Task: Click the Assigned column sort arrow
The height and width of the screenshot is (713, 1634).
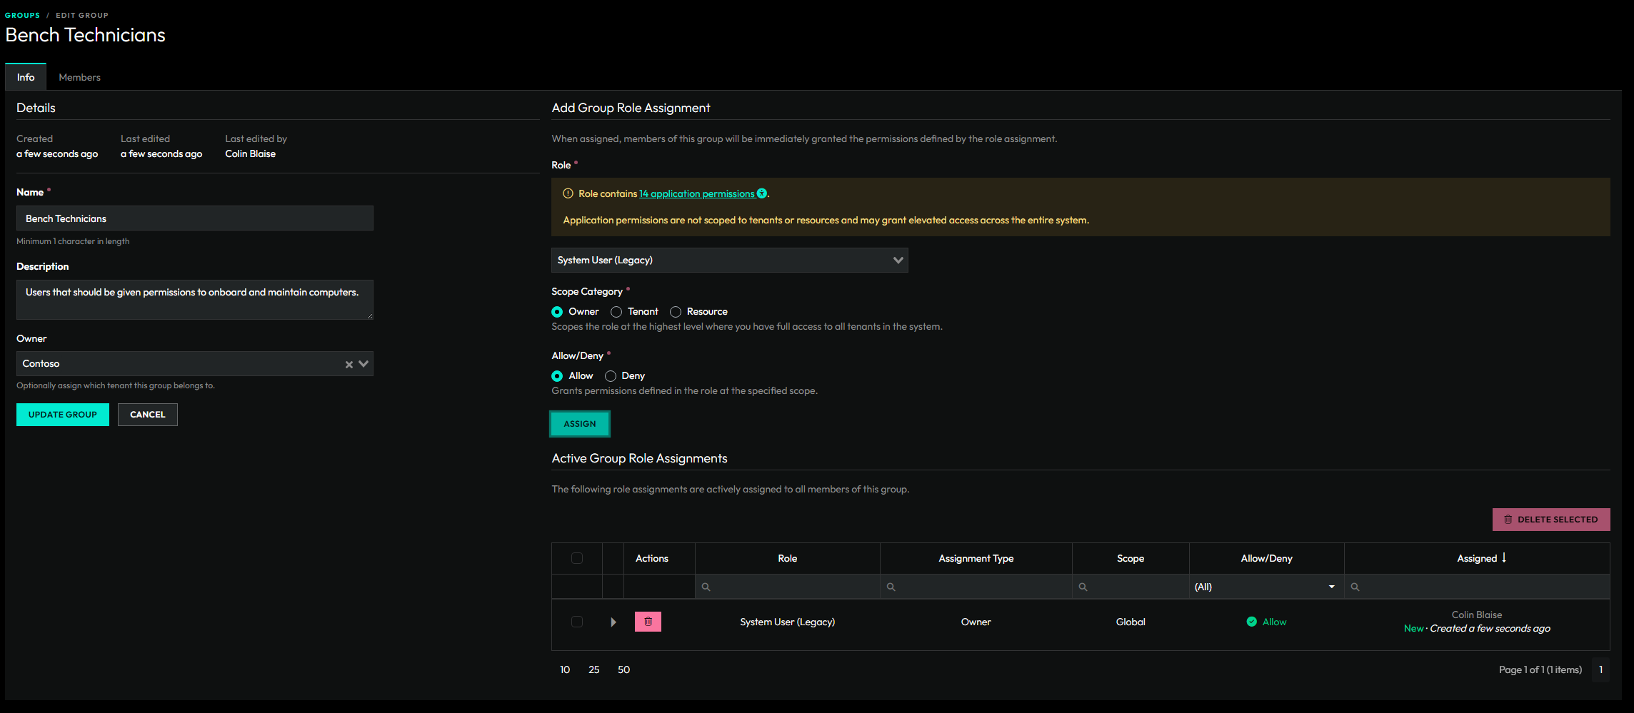Action: pos(1504,557)
